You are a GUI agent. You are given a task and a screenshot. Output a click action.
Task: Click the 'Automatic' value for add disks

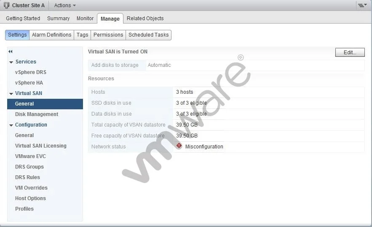pos(159,65)
